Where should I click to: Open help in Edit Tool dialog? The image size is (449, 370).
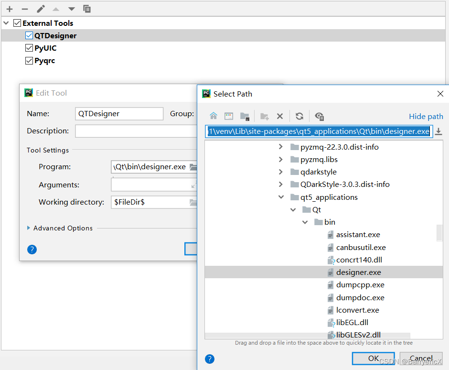[x=32, y=250]
